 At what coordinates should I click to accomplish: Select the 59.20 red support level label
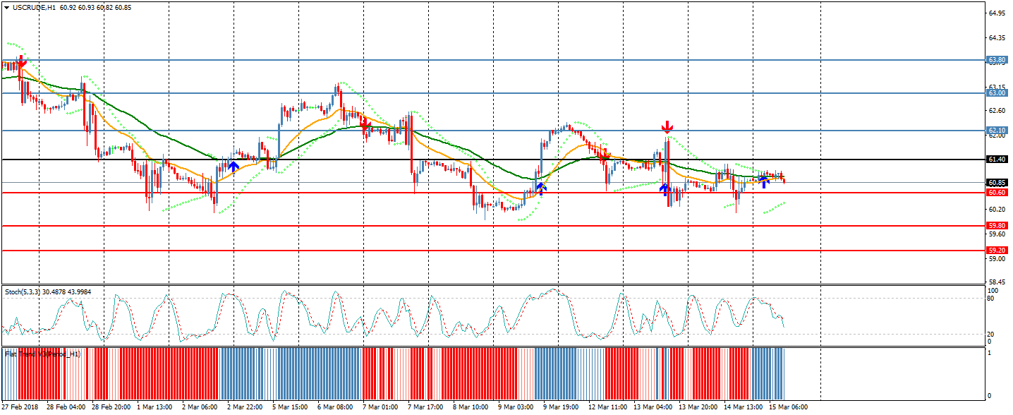click(996, 251)
